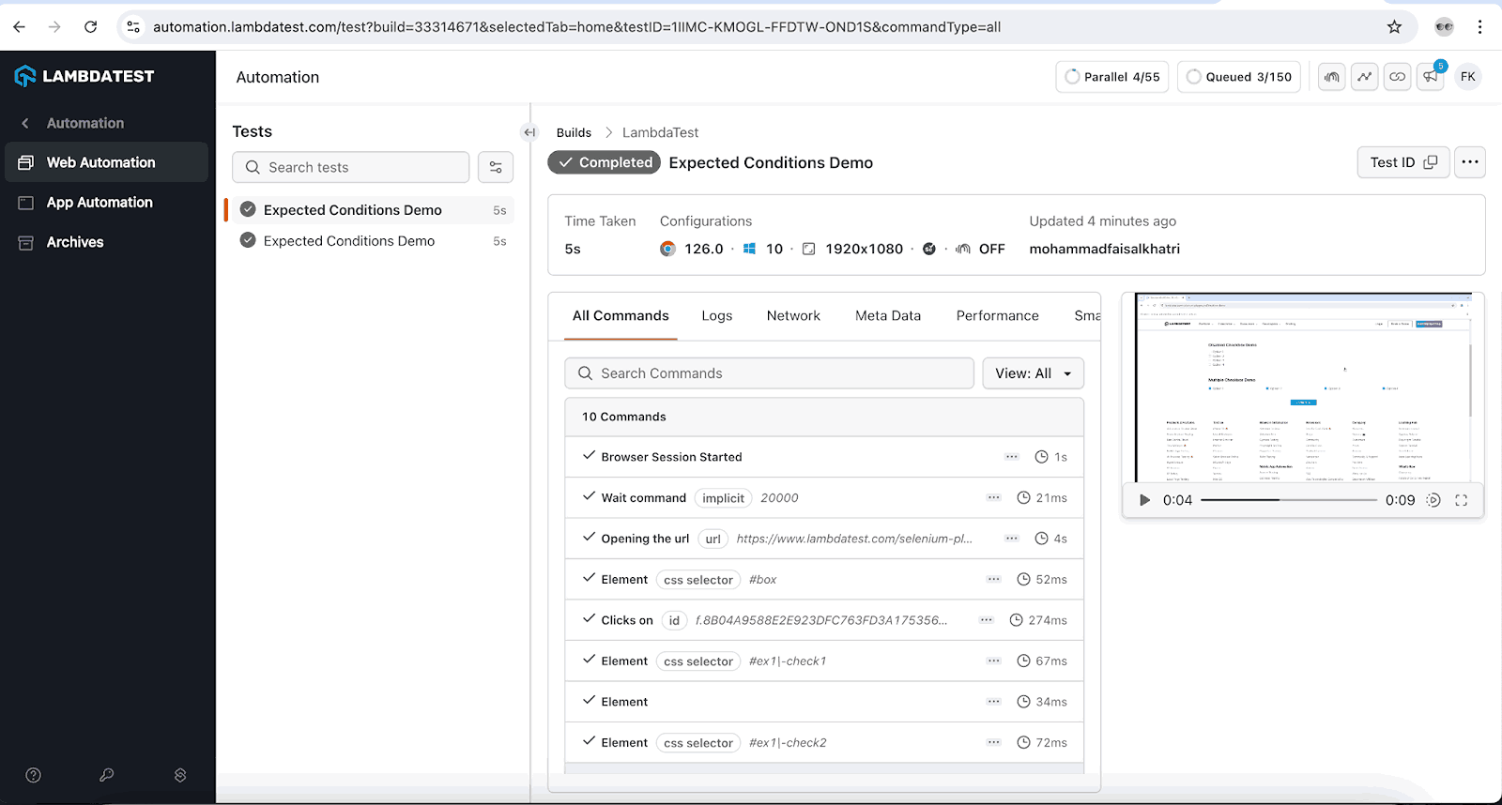Switch to All Commands tab
The width and height of the screenshot is (1502, 805).
pyautogui.click(x=621, y=316)
